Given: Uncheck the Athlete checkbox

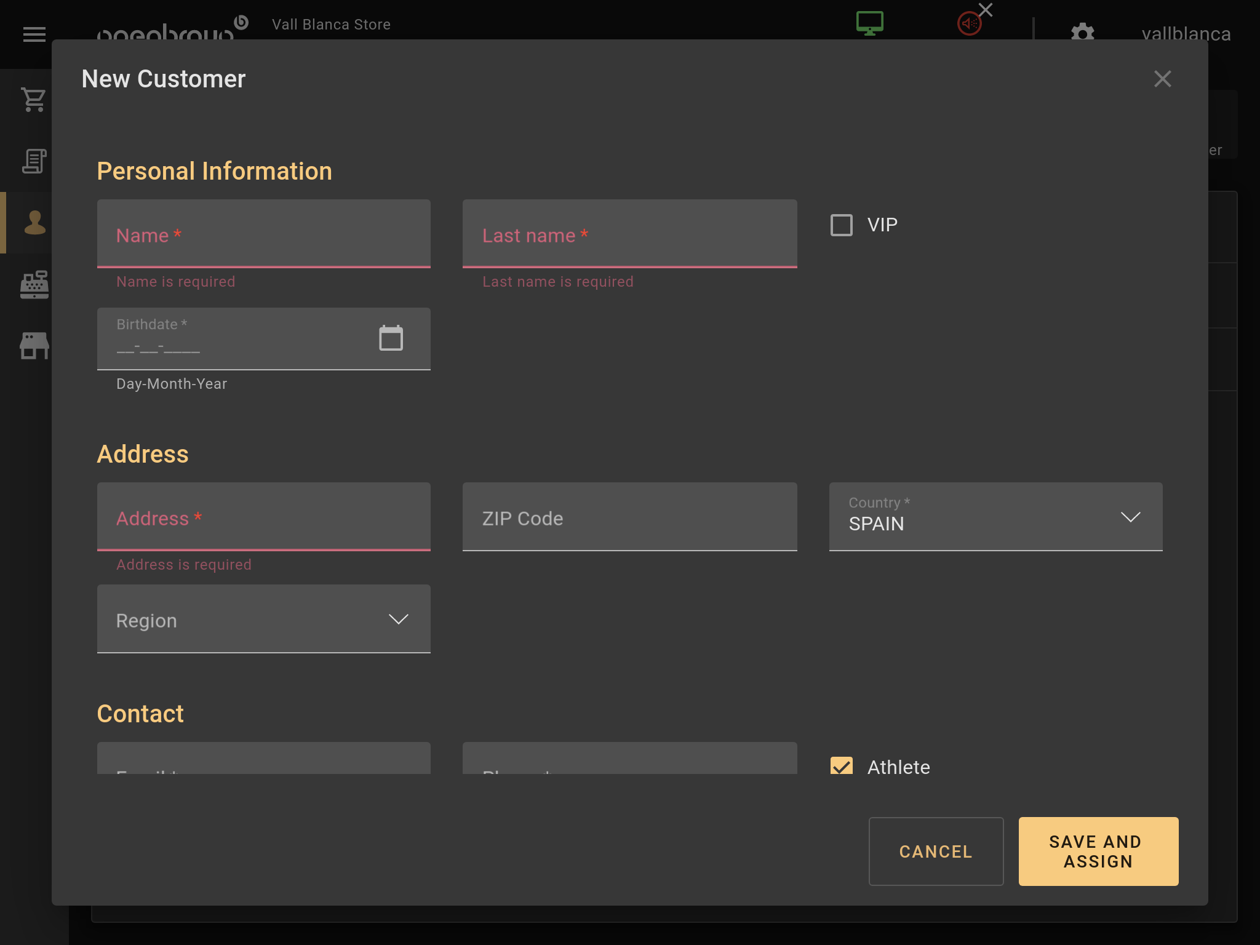Looking at the screenshot, I should [x=841, y=766].
